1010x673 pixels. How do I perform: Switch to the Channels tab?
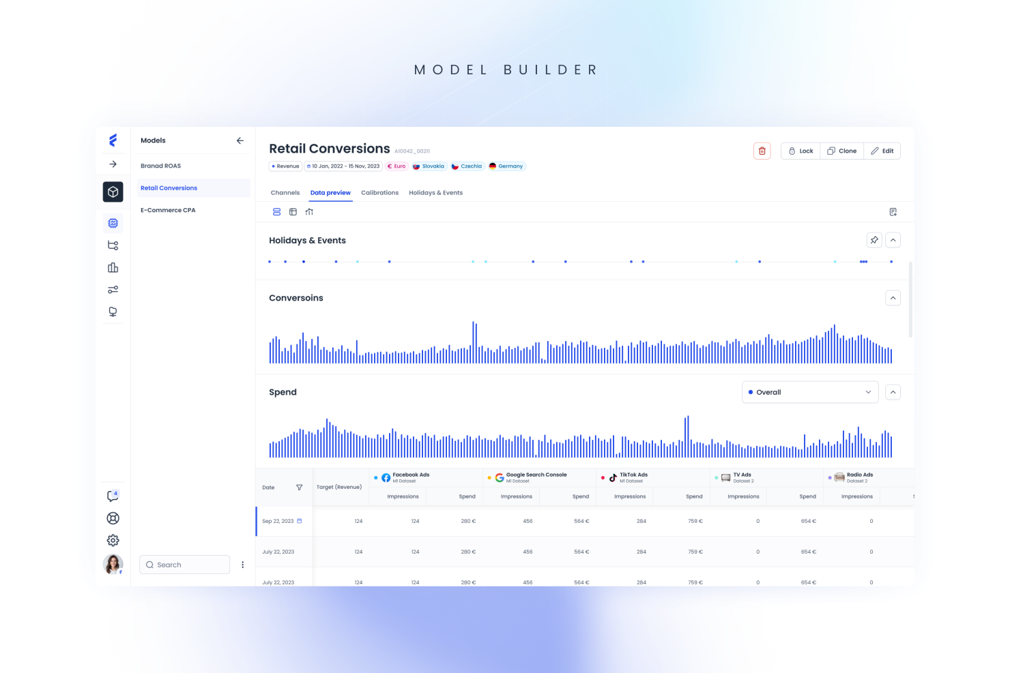point(285,193)
